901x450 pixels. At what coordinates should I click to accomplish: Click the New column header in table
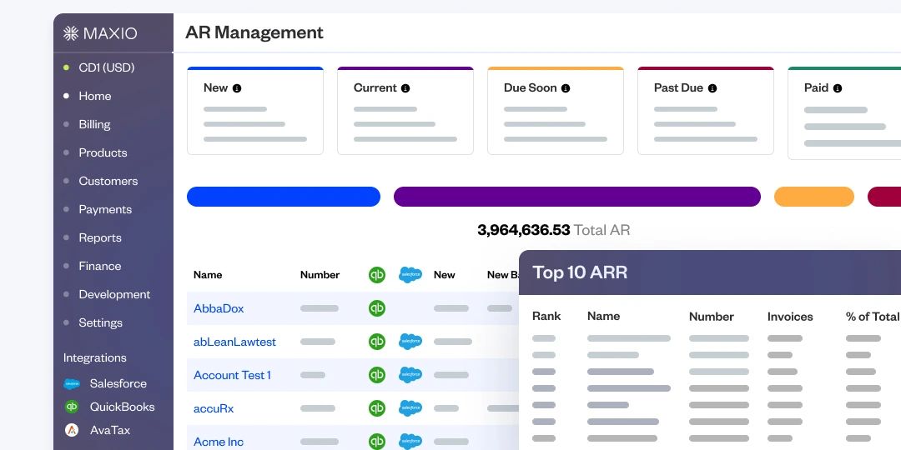point(444,275)
